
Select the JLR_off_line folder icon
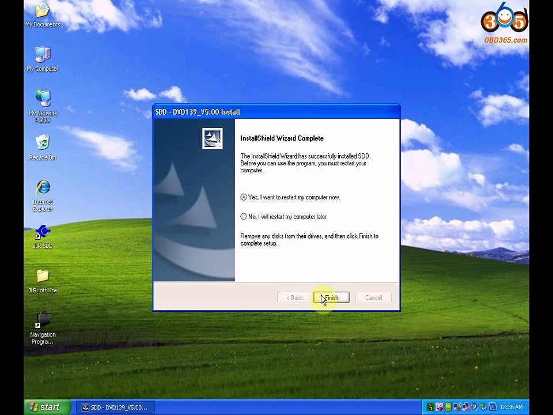pos(43,281)
